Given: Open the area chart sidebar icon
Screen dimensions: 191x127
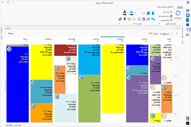Looking at the screenshot, I should click(187, 34).
